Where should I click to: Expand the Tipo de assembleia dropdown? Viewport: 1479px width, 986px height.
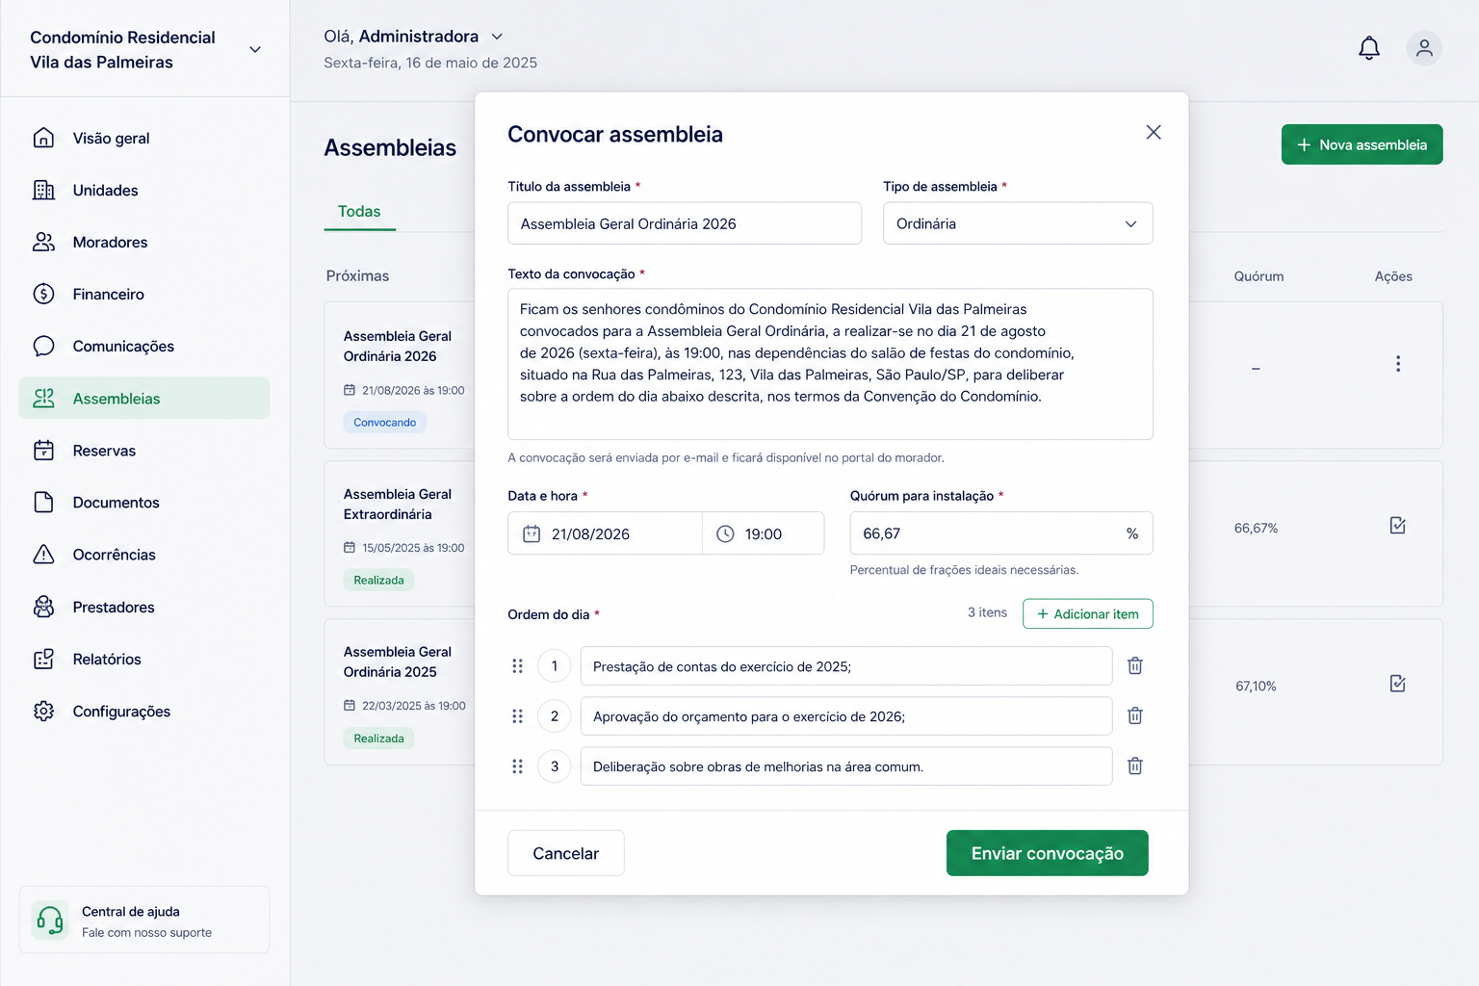point(1017,223)
